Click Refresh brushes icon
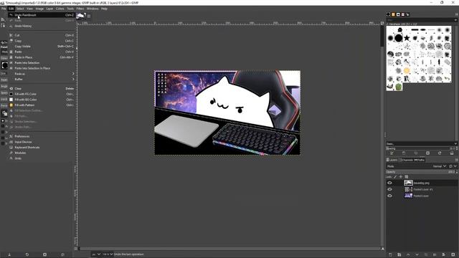 coord(440,153)
